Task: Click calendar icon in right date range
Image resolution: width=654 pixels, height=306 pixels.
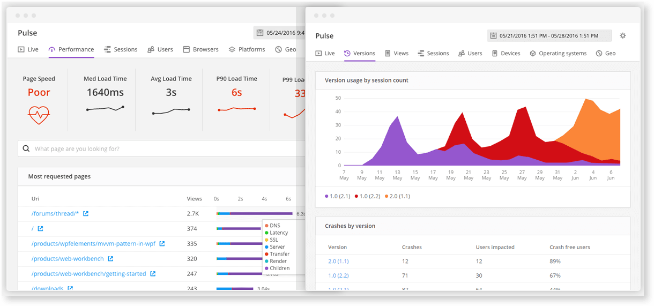Action: pyautogui.click(x=493, y=36)
